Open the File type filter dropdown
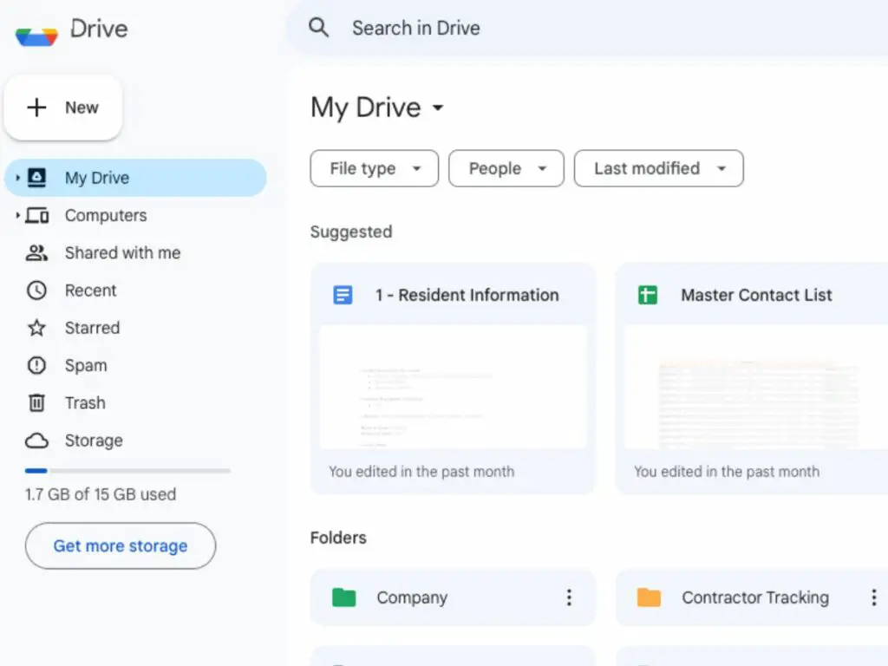888x666 pixels. tap(375, 168)
